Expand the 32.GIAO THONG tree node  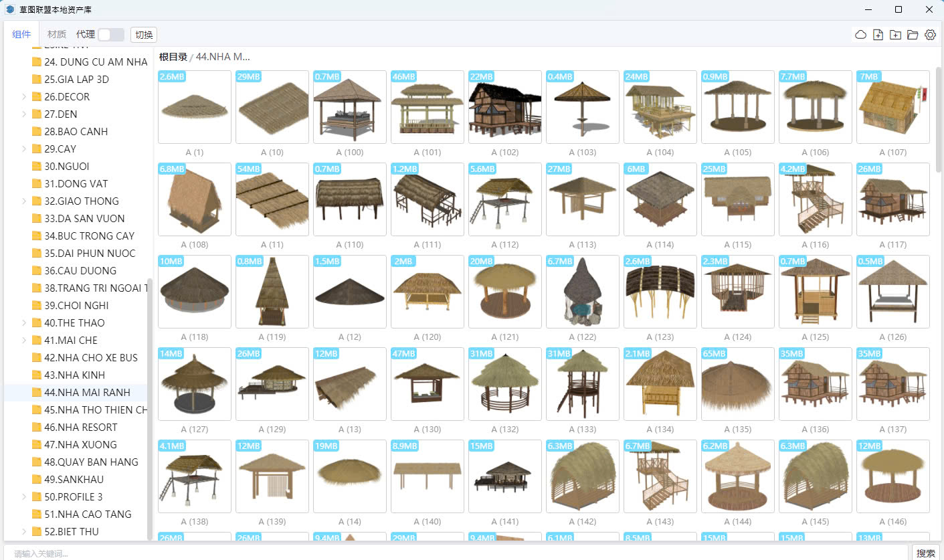click(24, 201)
